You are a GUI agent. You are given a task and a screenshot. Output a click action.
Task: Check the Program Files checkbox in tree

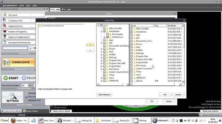[104, 60]
